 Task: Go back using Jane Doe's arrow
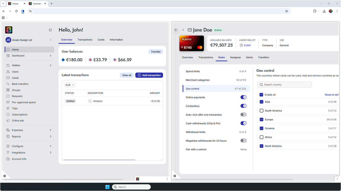[183, 30]
